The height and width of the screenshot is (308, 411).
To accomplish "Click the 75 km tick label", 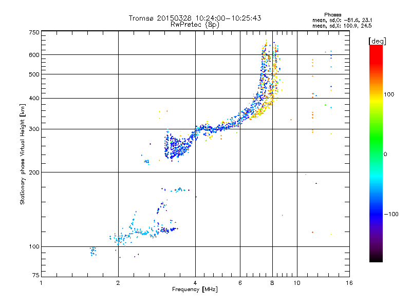I will click(35, 275).
